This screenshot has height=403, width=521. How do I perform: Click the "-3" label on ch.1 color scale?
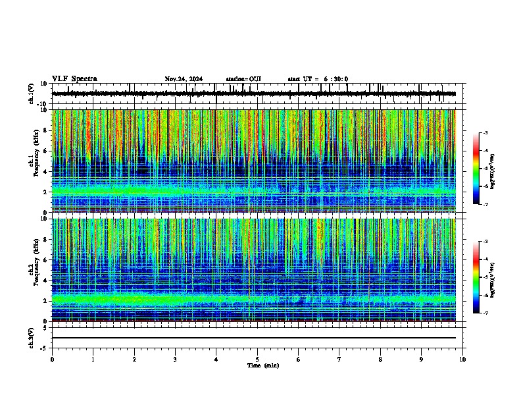pyautogui.click(x=485, y=132)
